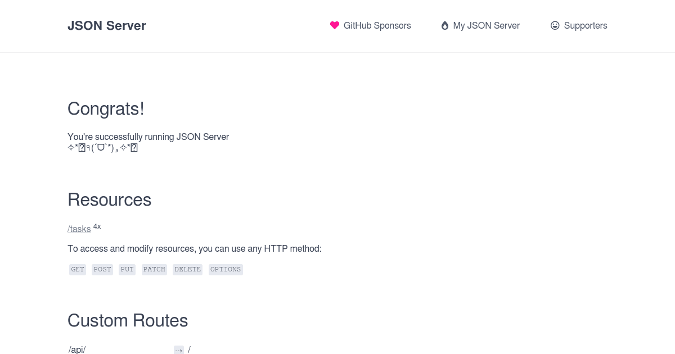675x354 pixels.
Task: Click the flame icon beside My JSON Server
Action: click(x=444, y=25)
